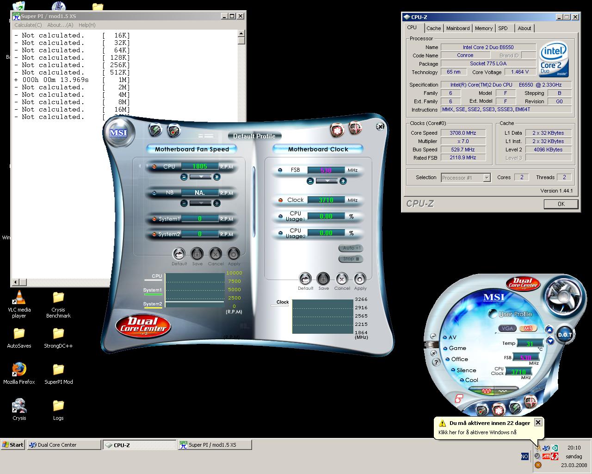Switch to the Mainboard tab in CPU-Z
The image size is (592, 474).
[458, 28]
